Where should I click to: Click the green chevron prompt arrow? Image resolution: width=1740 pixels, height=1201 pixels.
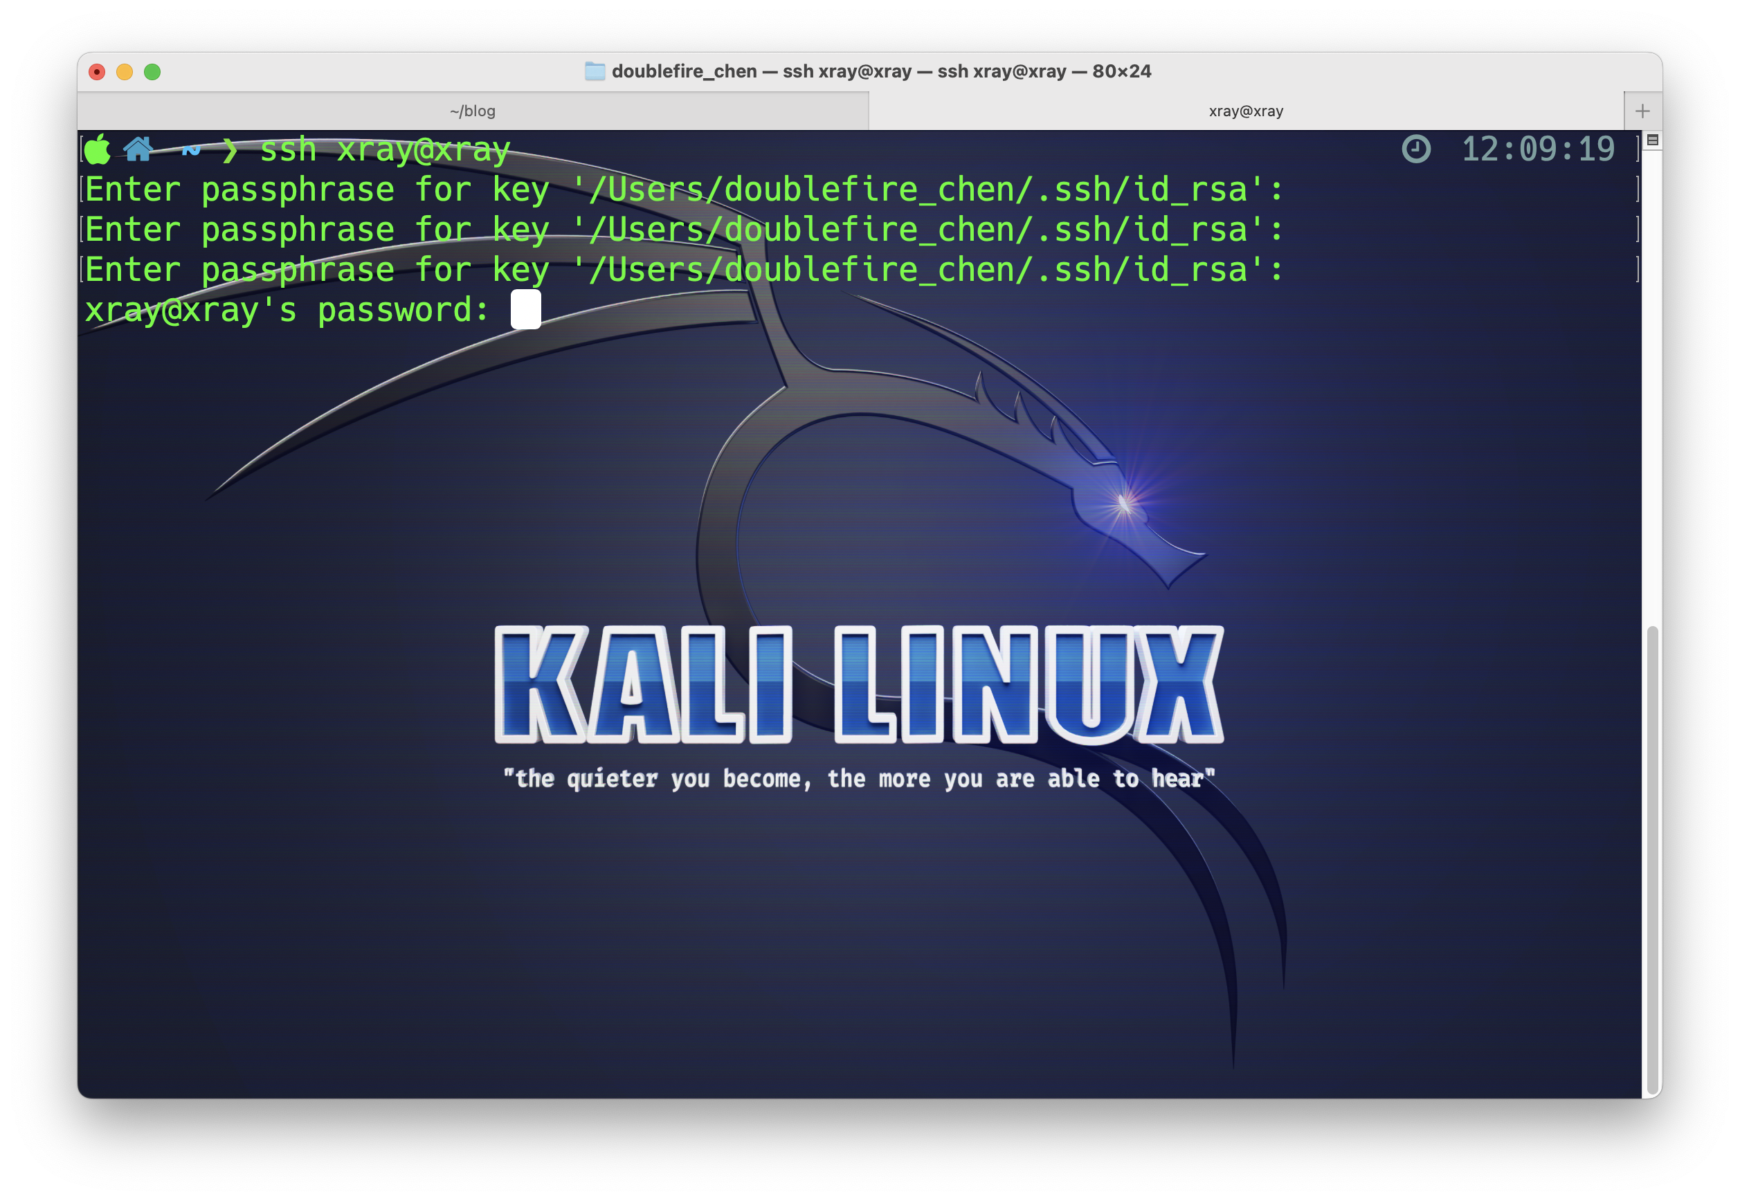click(x=230, y=149)
